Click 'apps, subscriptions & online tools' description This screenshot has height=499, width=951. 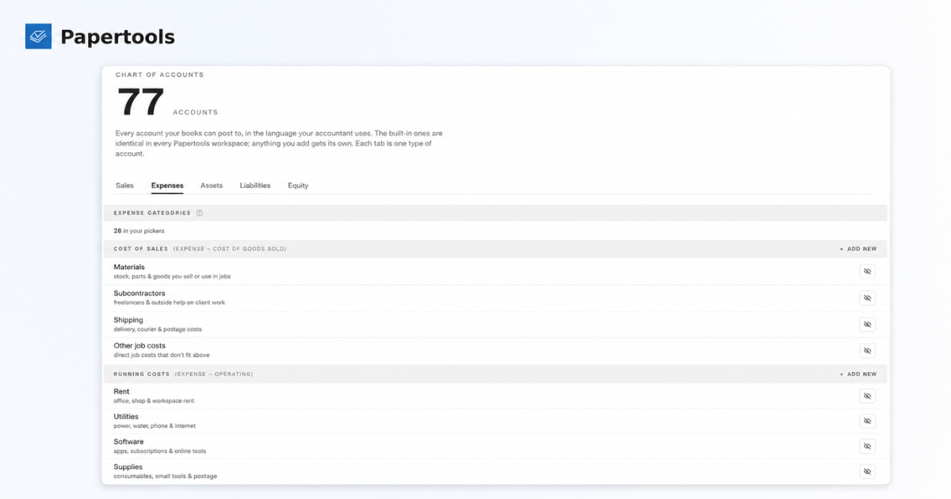tap(160, 451)
